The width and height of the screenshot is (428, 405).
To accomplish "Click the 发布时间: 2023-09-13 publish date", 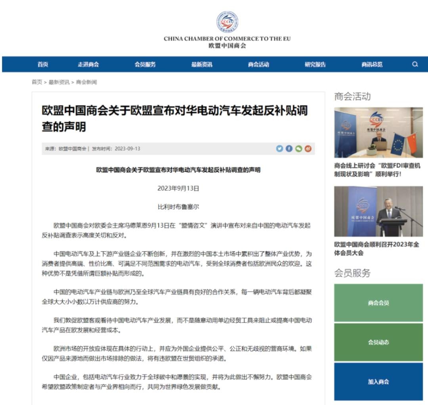I will click(x=116, y=148).
